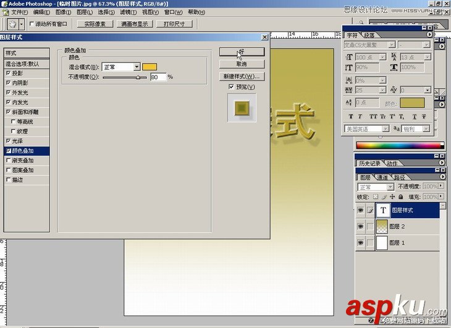Click the Faux Bold icon in Character panel
The image size is (451, 328).
(351, 116)
